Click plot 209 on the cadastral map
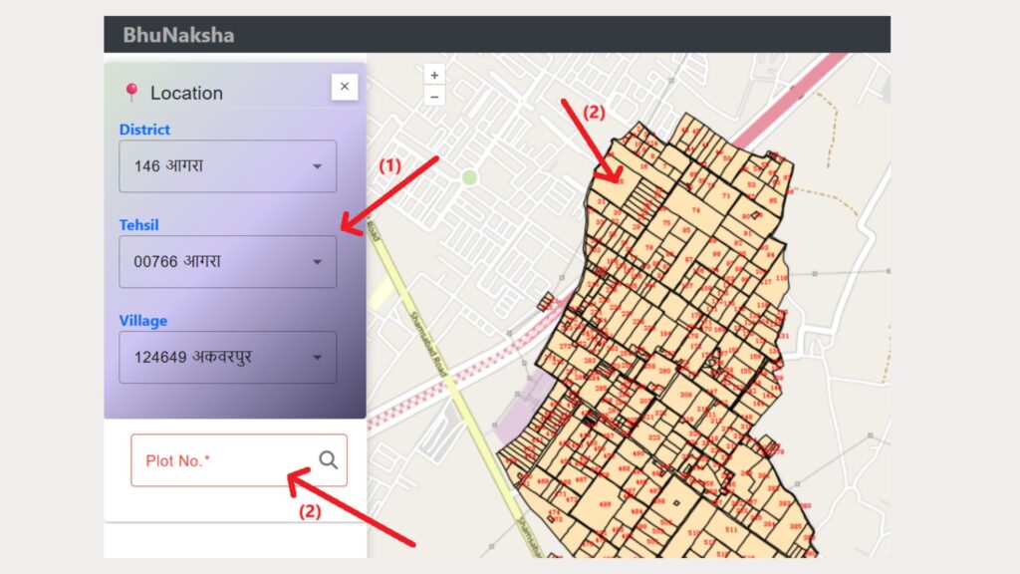1020x574 pixels. click(x=685, y=396)
